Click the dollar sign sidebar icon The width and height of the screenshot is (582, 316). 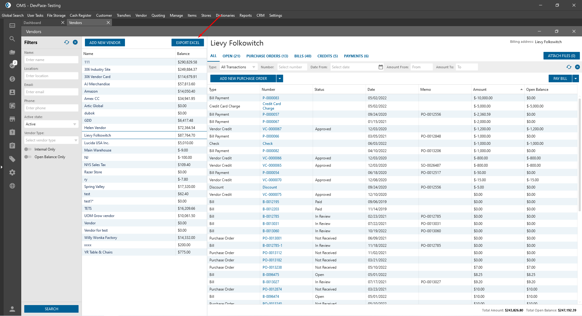pyautogui.click(x=12, y=79)
